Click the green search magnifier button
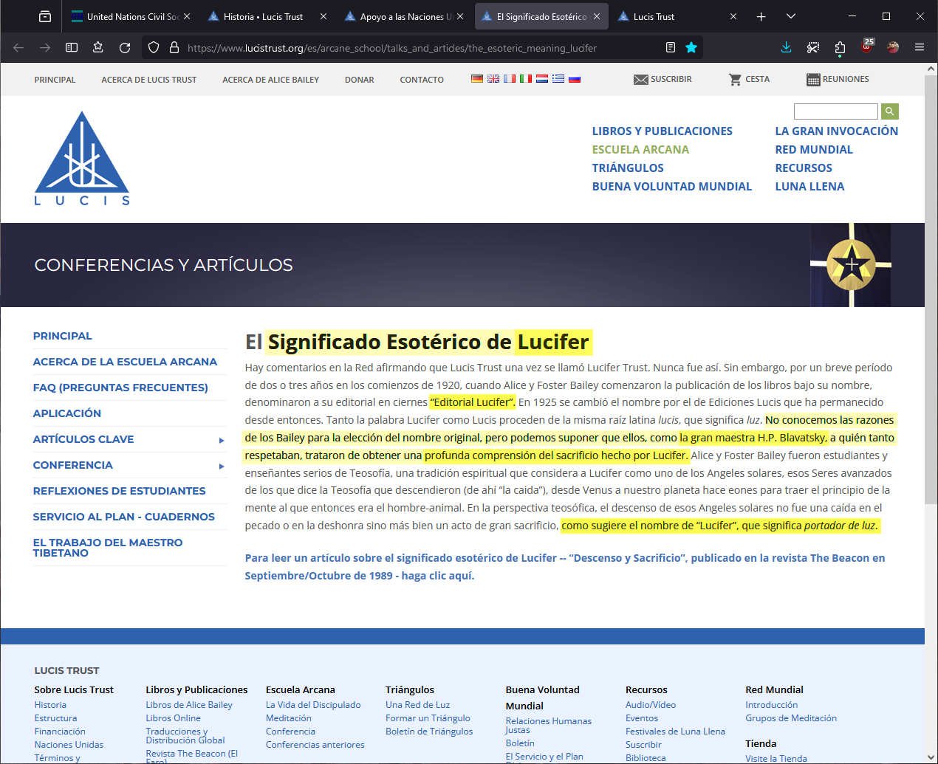Image resolution: width=938 pixels, height=764 pixels. (889, 111)
